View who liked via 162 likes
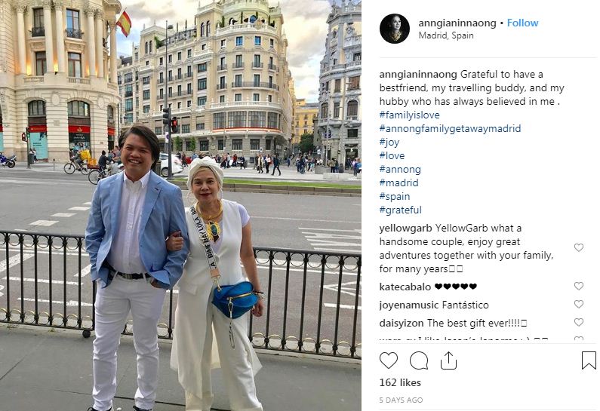This screenshot has height=411, width=600. coord(400,382)
